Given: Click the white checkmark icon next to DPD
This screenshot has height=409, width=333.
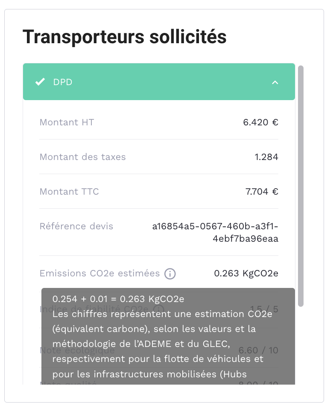Looking at the screenshot, I should 40,82.
